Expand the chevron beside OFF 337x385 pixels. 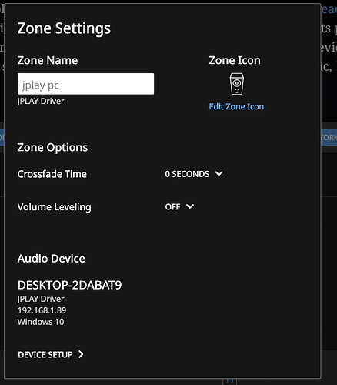(190, 206)
